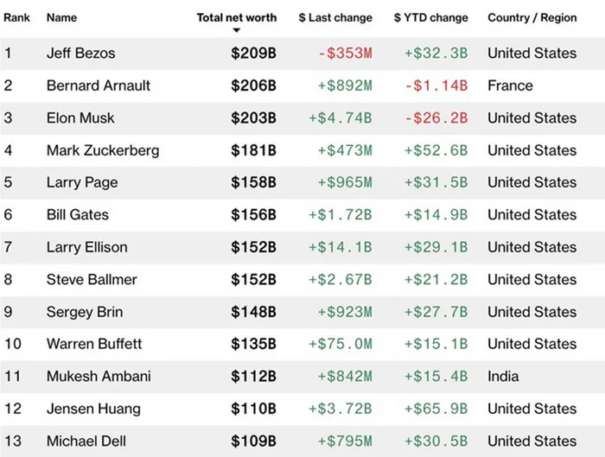Open Bill Gates entry

coord(78,215)
